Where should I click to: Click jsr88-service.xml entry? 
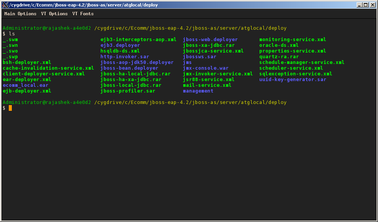(x=209, y=80)
